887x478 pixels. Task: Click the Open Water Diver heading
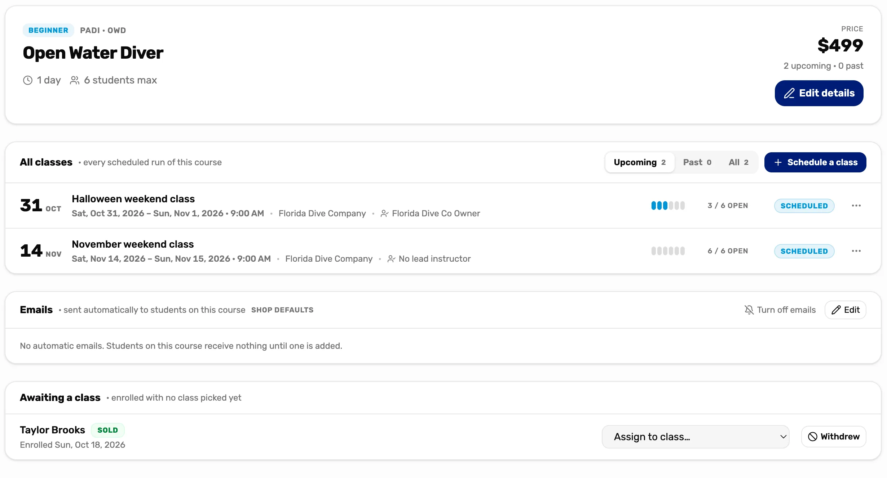tap(93, 53)
